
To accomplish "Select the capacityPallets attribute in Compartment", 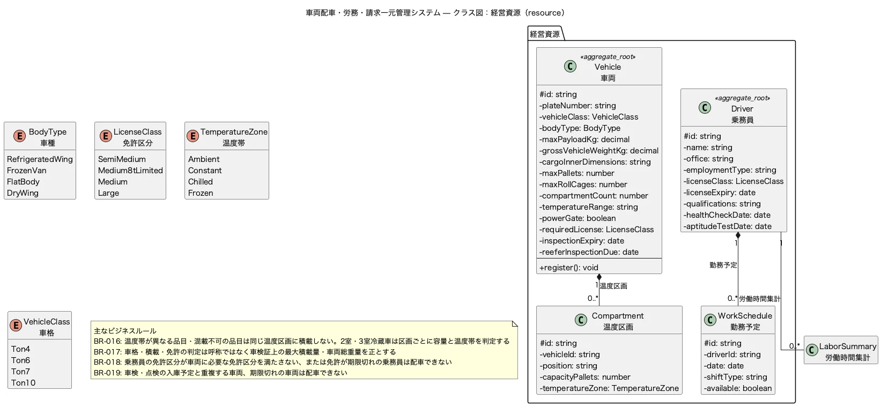I will coord(585,377).
